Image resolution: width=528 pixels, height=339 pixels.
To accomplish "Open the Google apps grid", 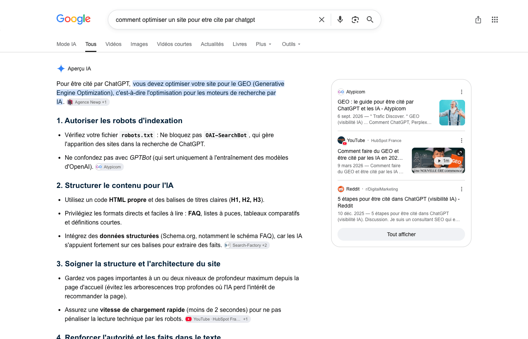I will [495, 20].
